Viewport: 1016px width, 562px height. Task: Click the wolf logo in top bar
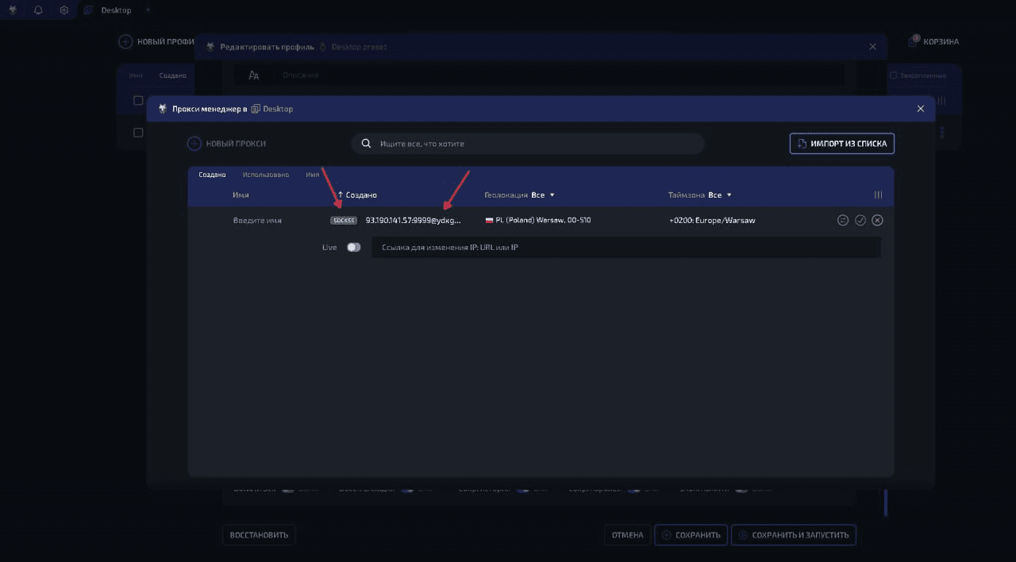click(13, 10)
